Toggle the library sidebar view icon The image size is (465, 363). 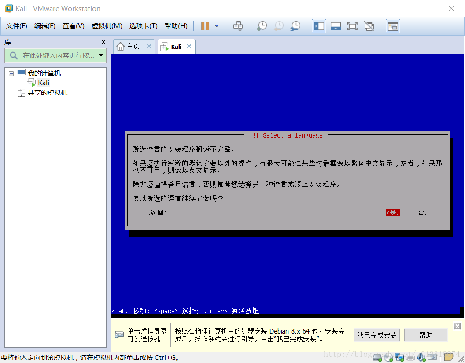[319, 26]
